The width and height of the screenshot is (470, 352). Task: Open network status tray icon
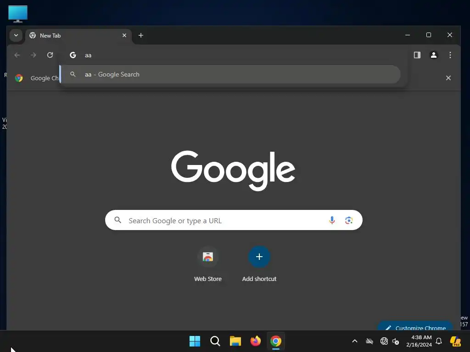(384, 341)
